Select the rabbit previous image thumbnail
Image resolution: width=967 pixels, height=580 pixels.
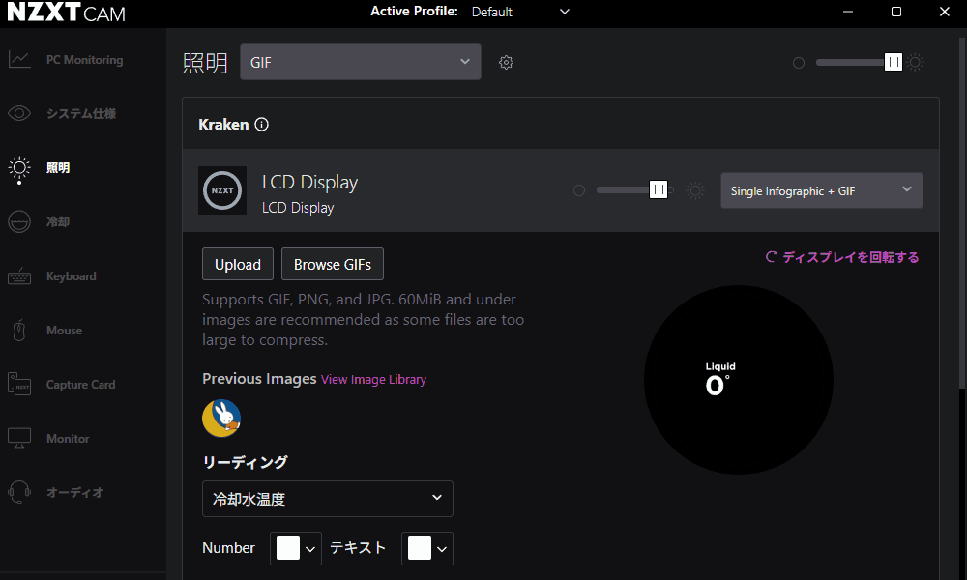click(221, 418)
